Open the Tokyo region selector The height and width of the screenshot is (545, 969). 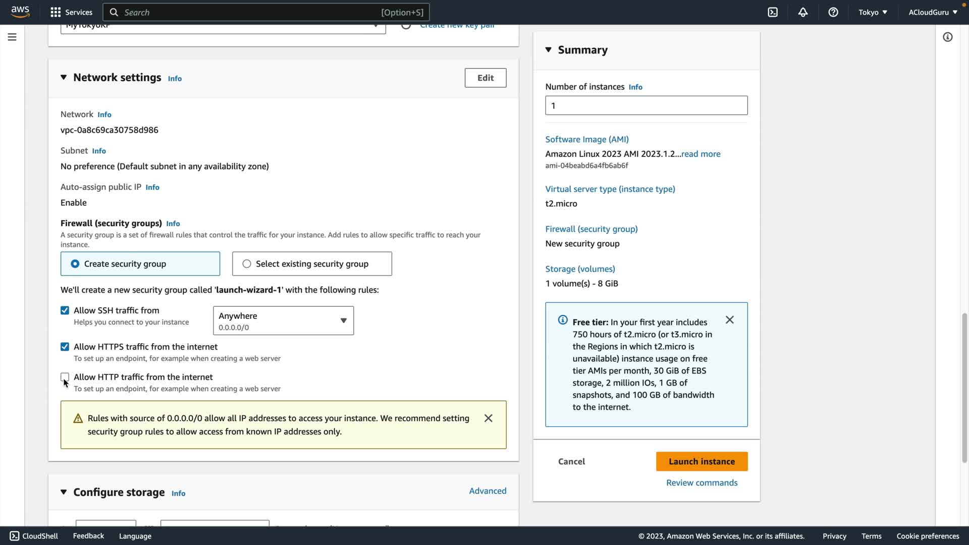click(x=873, y=12)
